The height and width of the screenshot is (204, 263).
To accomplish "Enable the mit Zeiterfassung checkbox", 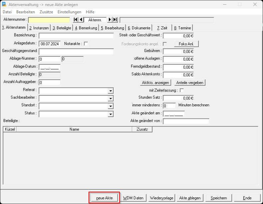I will 182,90.
